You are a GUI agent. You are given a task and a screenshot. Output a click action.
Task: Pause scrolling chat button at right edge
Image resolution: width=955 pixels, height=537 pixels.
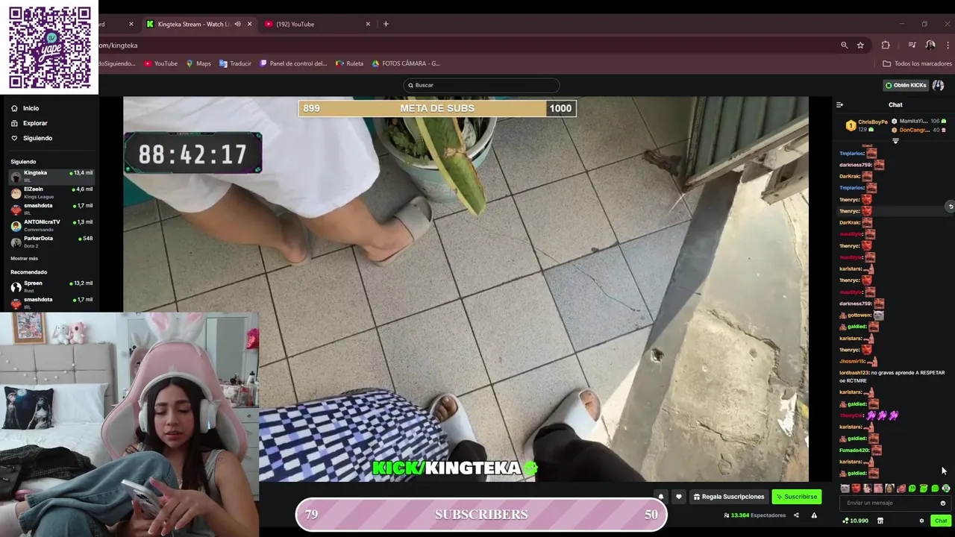(x=950, y=207)
